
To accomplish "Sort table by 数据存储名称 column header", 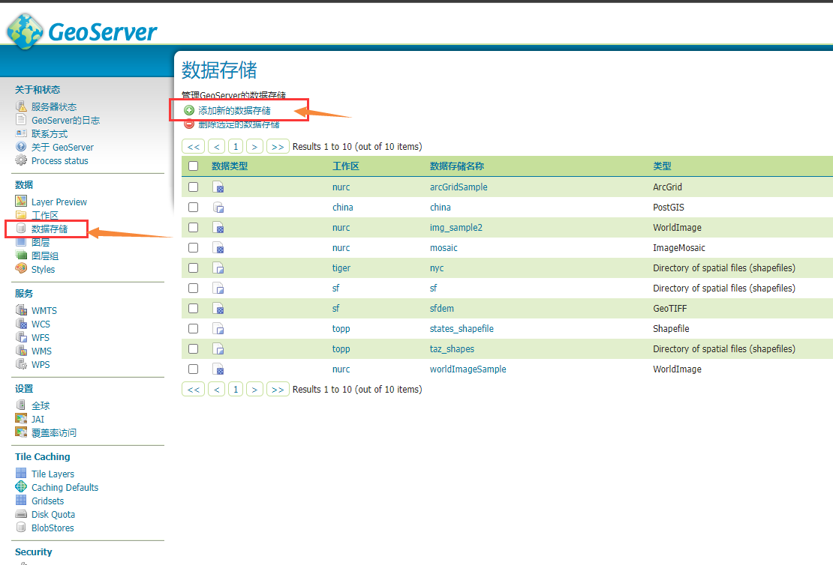I will (457, 166).
